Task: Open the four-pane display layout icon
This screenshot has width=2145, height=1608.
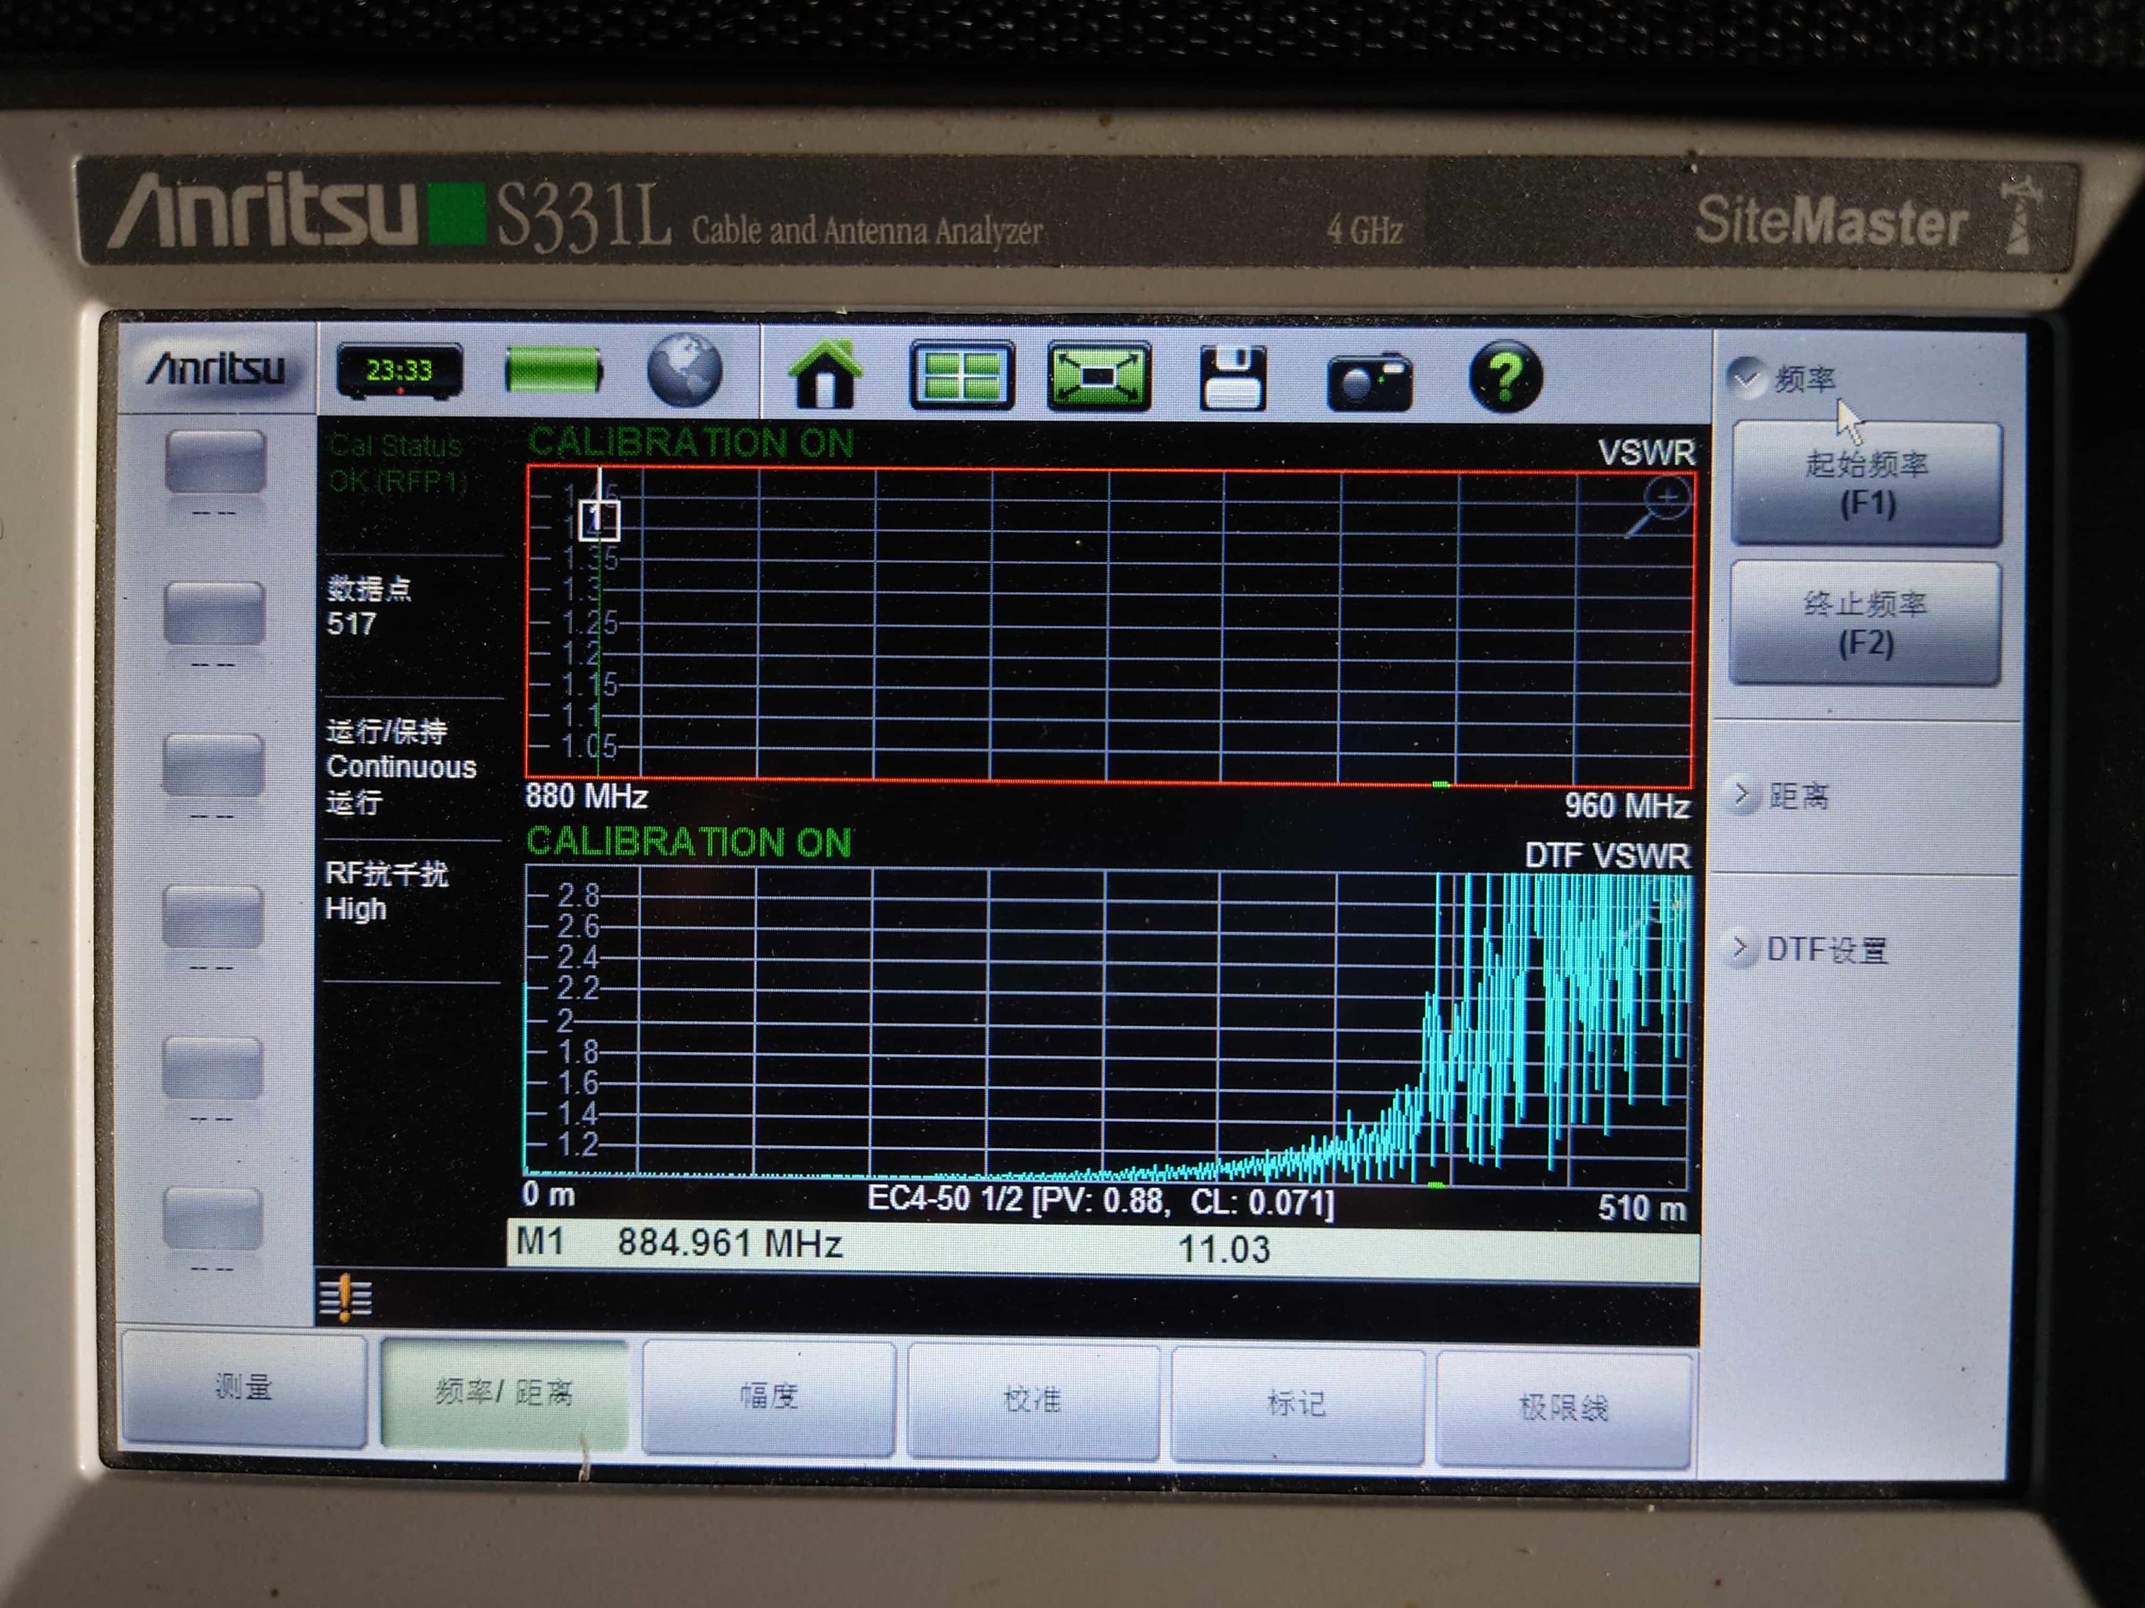Action: coord(961,376)
